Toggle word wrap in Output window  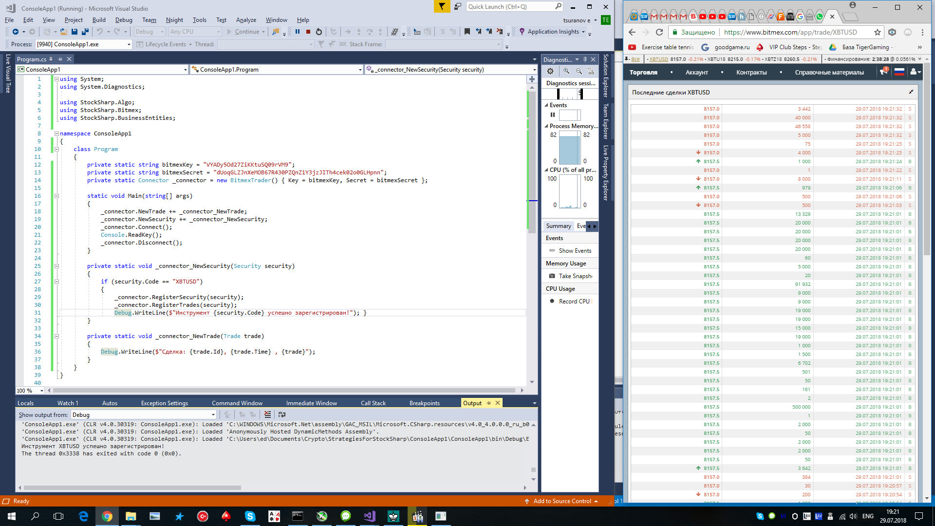[x=282, y=415]
